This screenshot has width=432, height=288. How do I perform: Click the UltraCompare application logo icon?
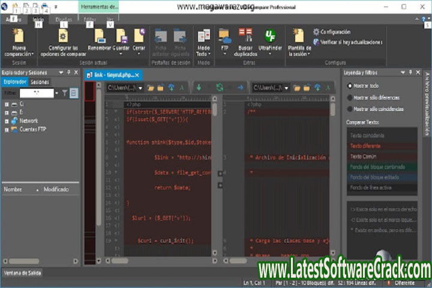(4, 7)
